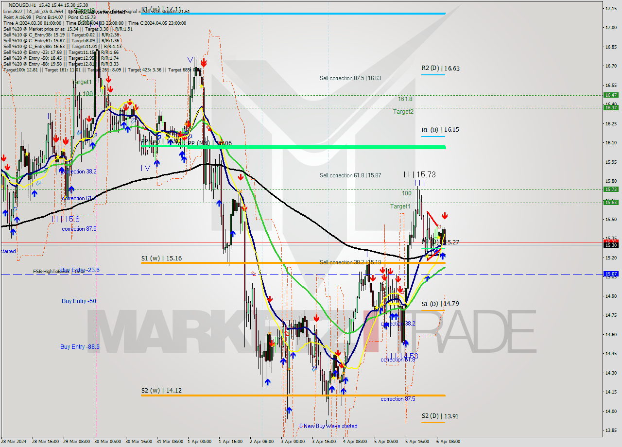Select the 'S1 (w) | 15.16' support label
This screenshot has width=622, height=447.
161,258
